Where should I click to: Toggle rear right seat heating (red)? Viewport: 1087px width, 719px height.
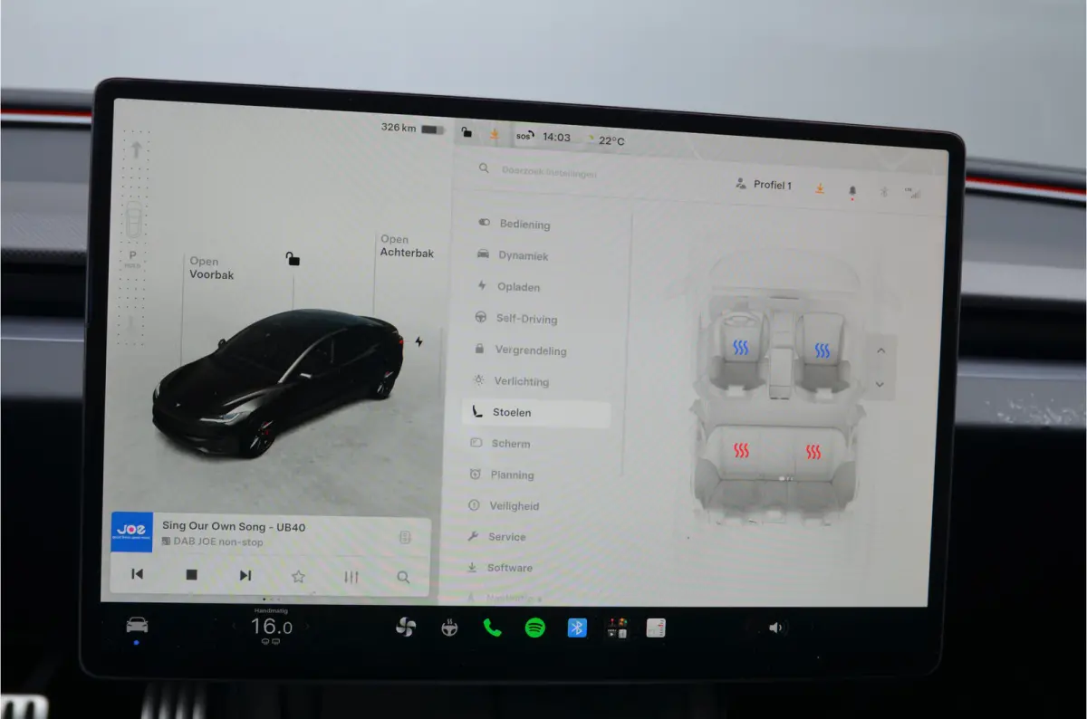(813, 451)
